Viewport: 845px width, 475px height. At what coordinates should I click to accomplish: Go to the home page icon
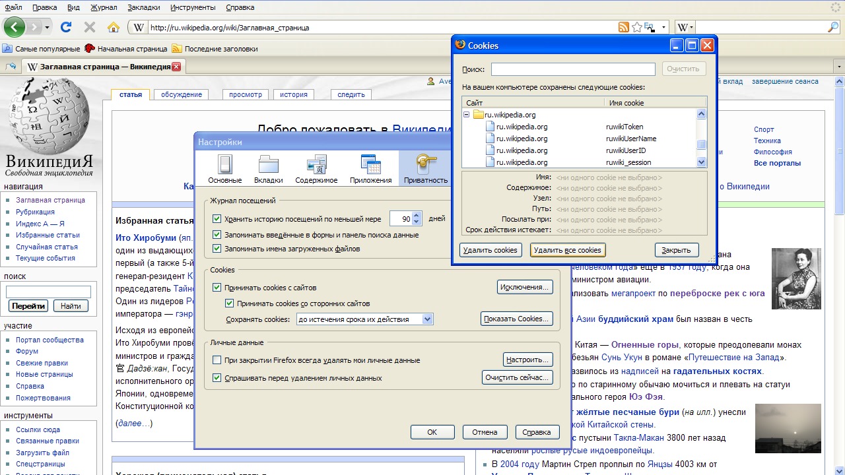click(x=114, y=27)
